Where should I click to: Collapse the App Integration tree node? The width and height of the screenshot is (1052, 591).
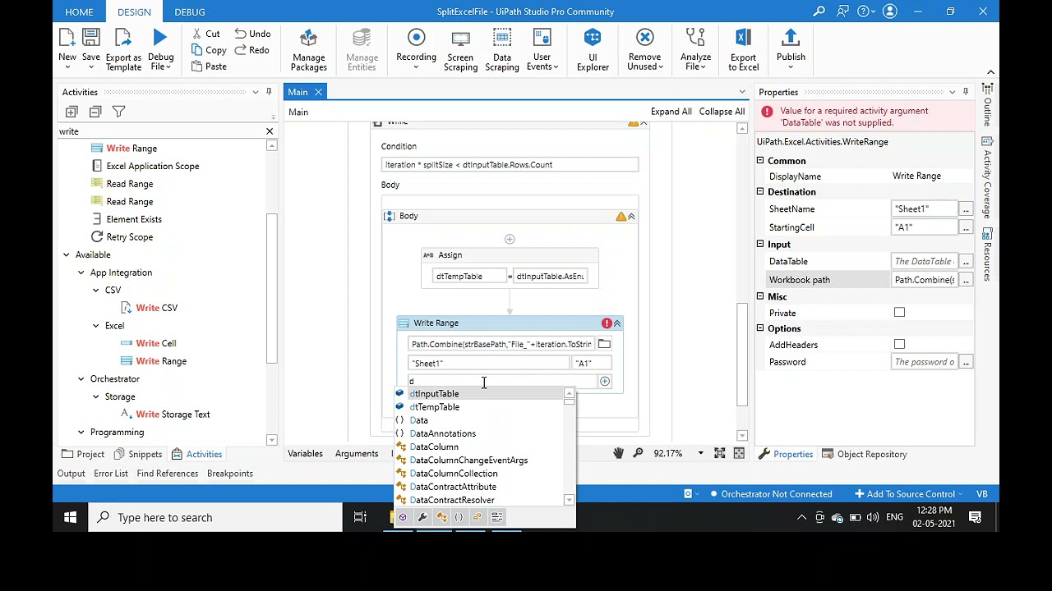81,273
